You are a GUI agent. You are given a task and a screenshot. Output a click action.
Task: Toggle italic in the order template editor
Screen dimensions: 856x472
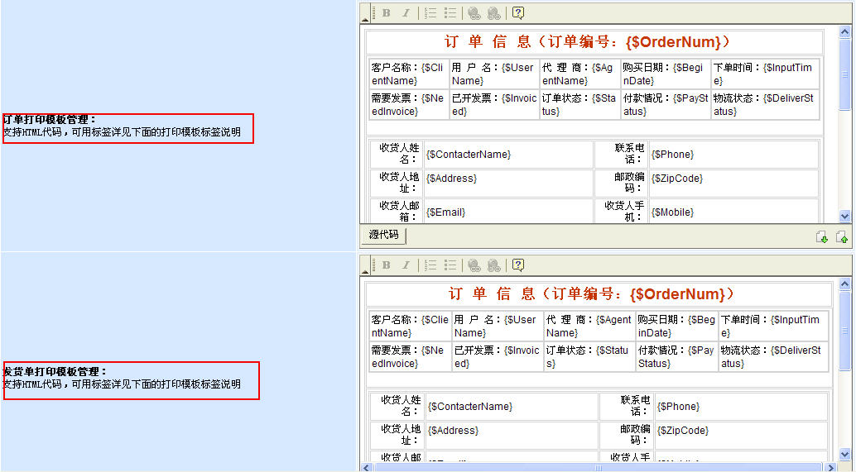tap(406, 13)
